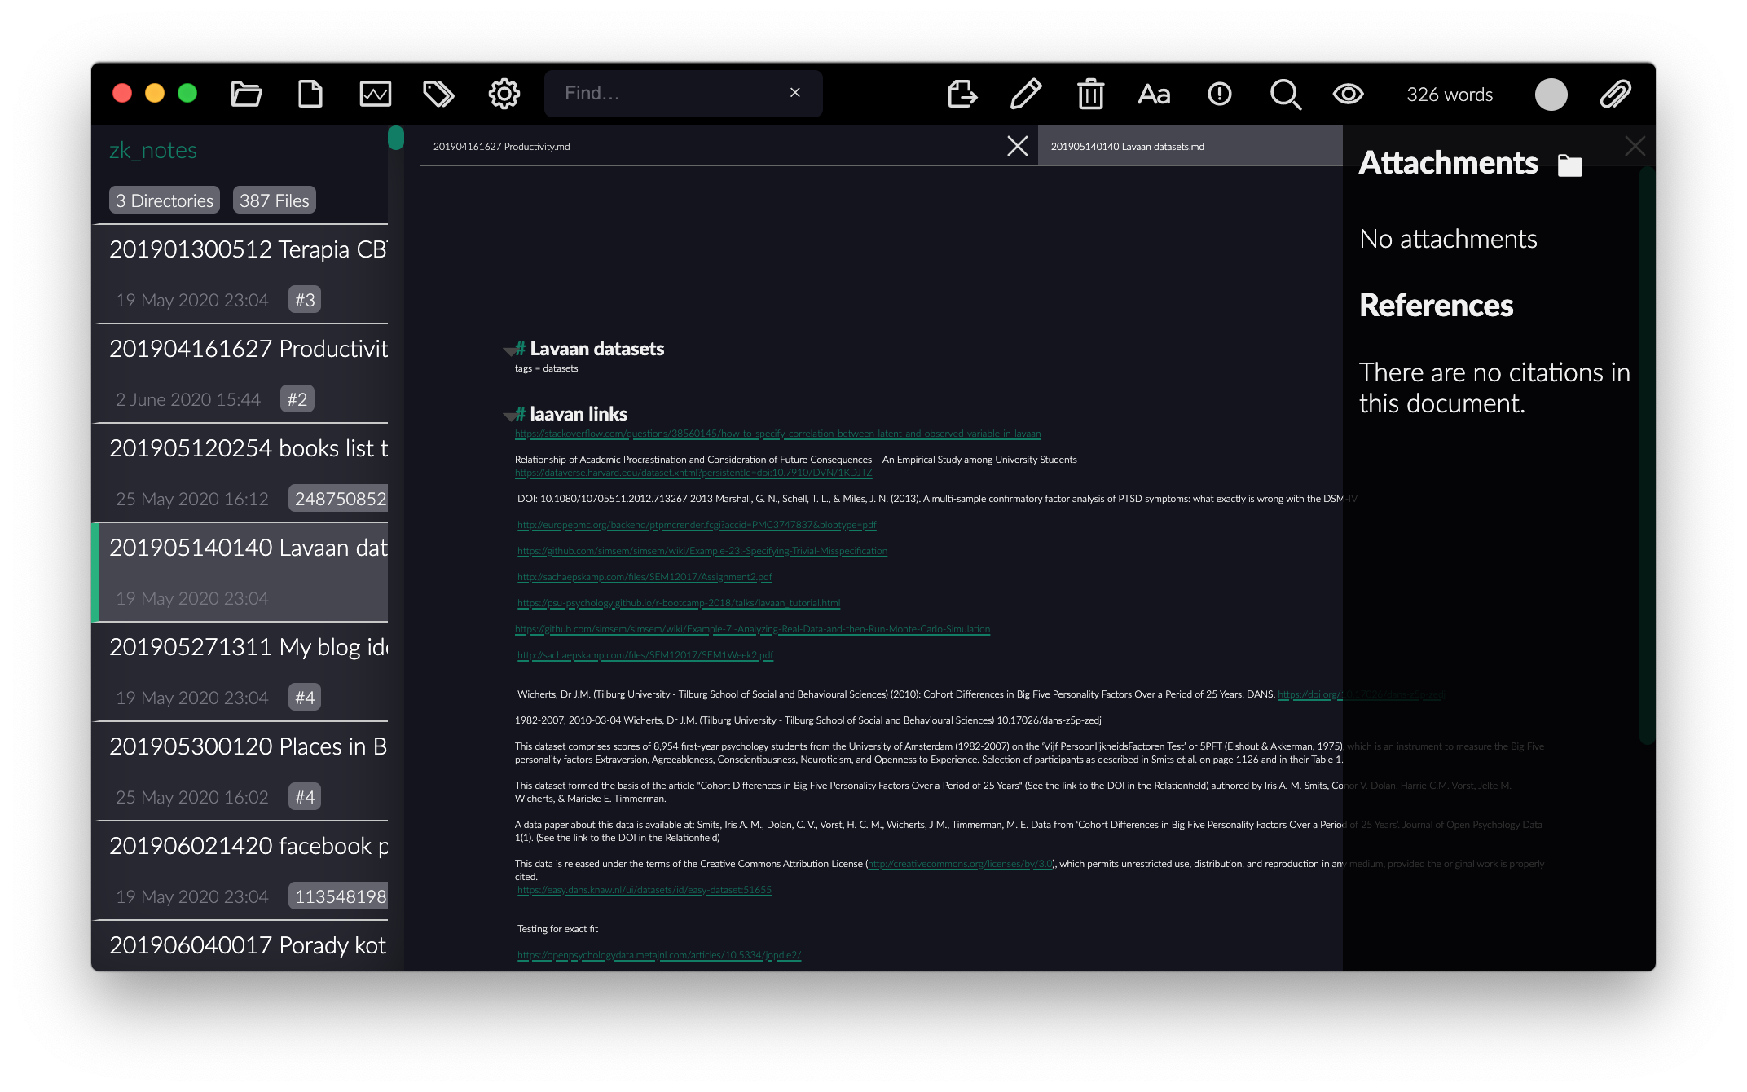Delete the current file via trash icon
The image size is (1747, 1092).
click(1091, 94)
